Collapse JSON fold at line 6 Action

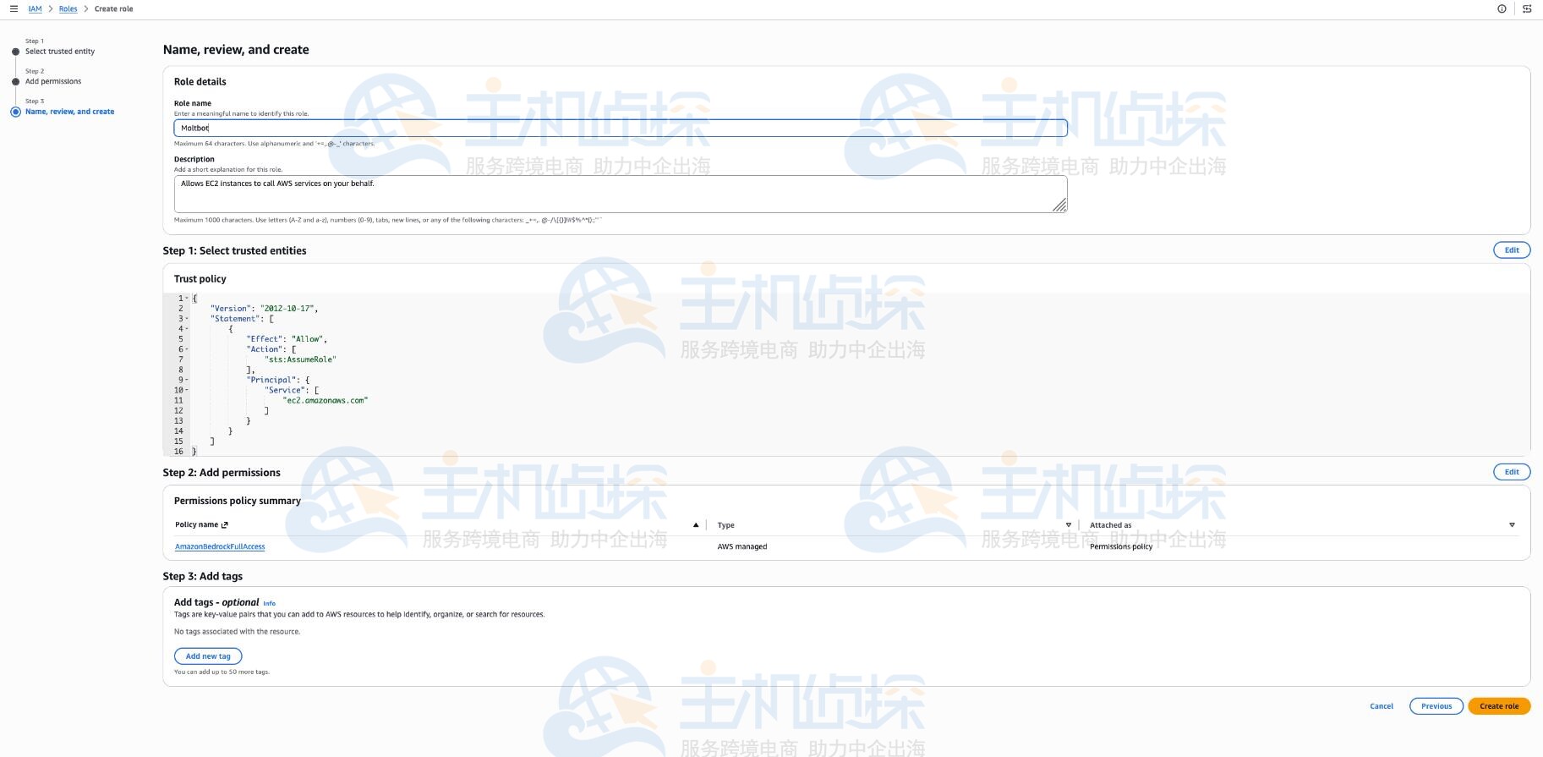(x=187, y=349)
